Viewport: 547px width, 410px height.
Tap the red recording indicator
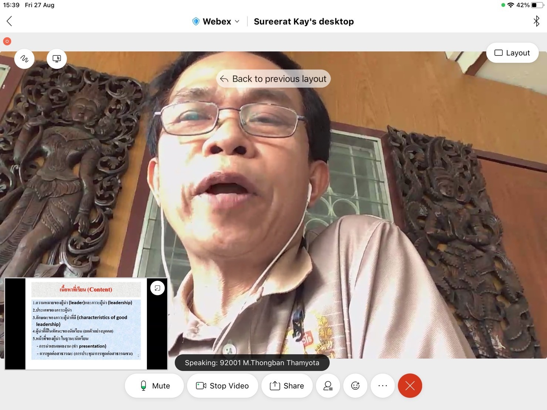[7, 41]
